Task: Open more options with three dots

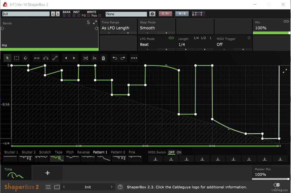Action: [134, 58]
